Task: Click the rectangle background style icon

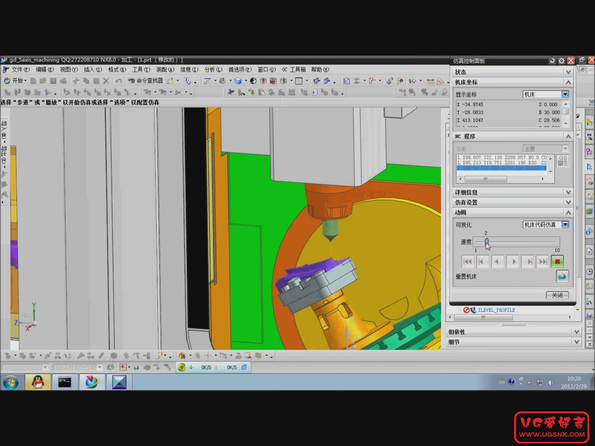Action: click(299, 81)
